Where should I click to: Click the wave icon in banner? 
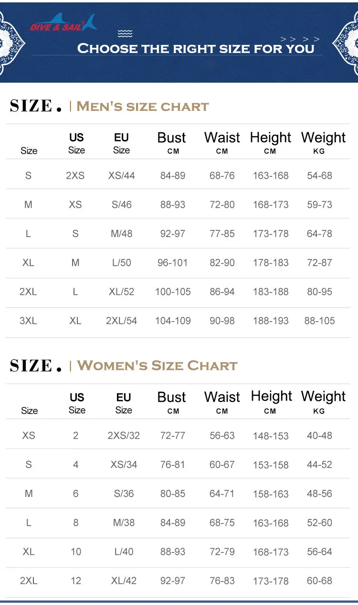(x=125, y=33)
